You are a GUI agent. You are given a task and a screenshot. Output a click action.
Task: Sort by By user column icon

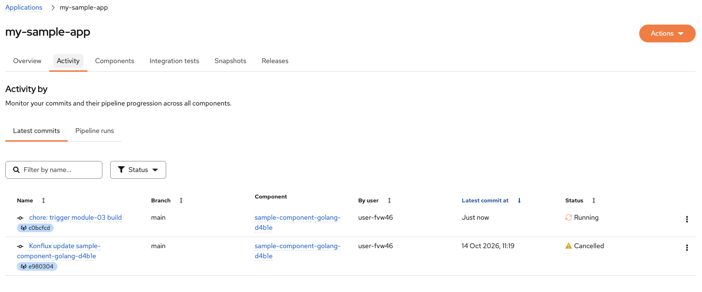pyautogui.click(x=389, y=200)
